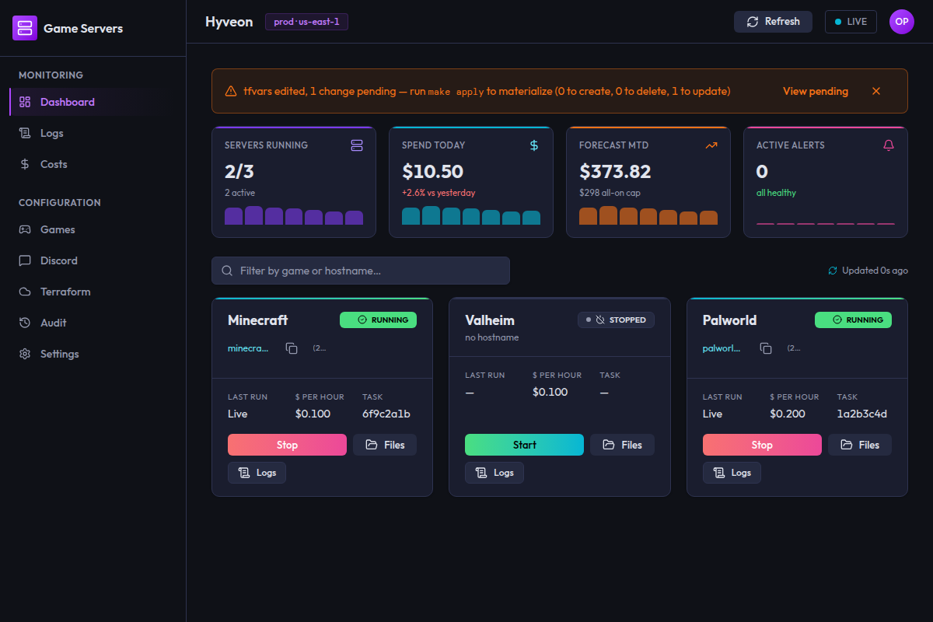Click the Valheim STOPPED status badge

pyautogui.click(x=616, y=320)
